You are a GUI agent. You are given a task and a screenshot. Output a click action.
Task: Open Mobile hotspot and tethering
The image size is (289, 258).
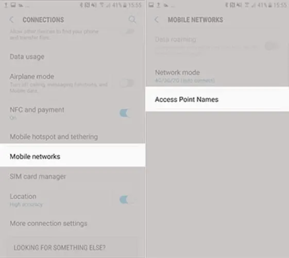pyautogui.click(x=73, y=137)
